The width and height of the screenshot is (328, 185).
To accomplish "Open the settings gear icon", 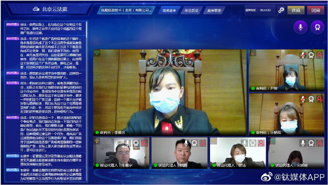I will click(x=281, y=10).
